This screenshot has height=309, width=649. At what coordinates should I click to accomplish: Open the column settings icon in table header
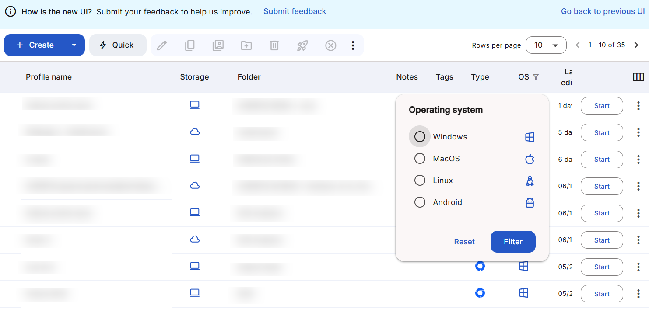click(x=638, y=77)
